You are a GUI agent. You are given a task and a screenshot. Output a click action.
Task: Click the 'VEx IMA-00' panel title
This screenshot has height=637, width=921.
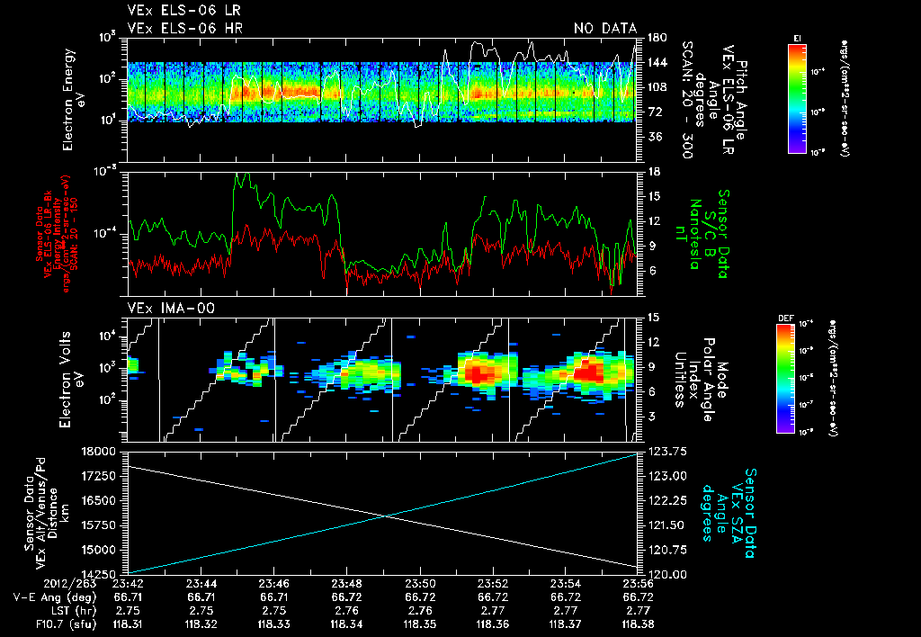pos(171,308)
